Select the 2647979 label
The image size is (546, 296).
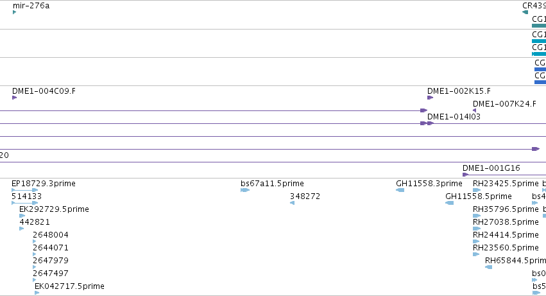click(51, 261)
